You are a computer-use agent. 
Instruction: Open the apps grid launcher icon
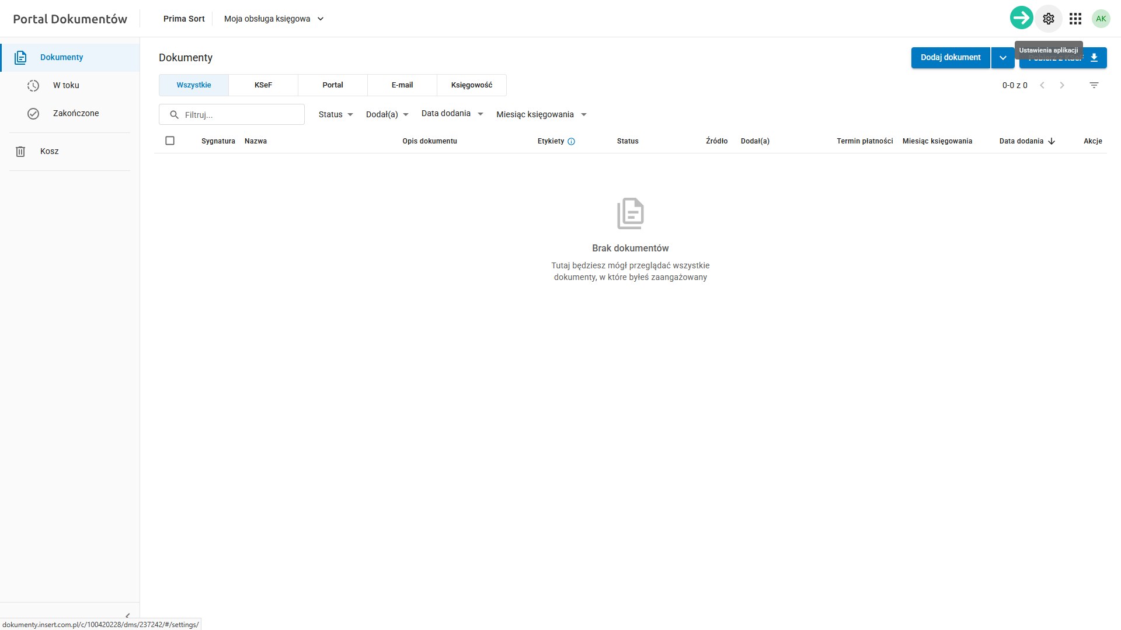tap(1075, 19)
